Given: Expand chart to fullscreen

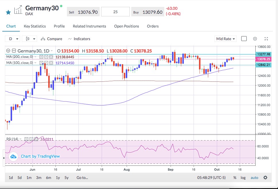Looking at the screenshot, I should pos(266,39).
